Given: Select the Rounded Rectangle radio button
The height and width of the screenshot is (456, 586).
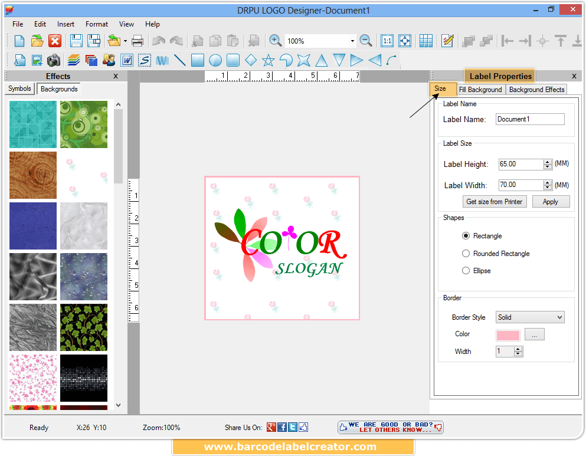Looking at the screenshot, I should (466, 253).
